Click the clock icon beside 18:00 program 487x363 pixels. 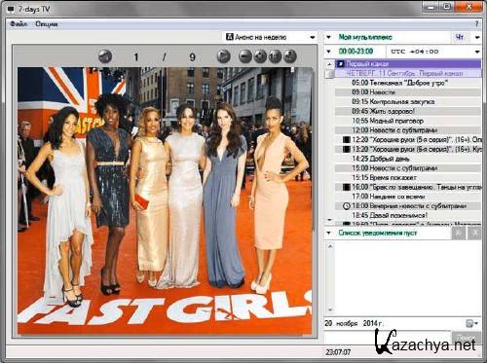347,206
